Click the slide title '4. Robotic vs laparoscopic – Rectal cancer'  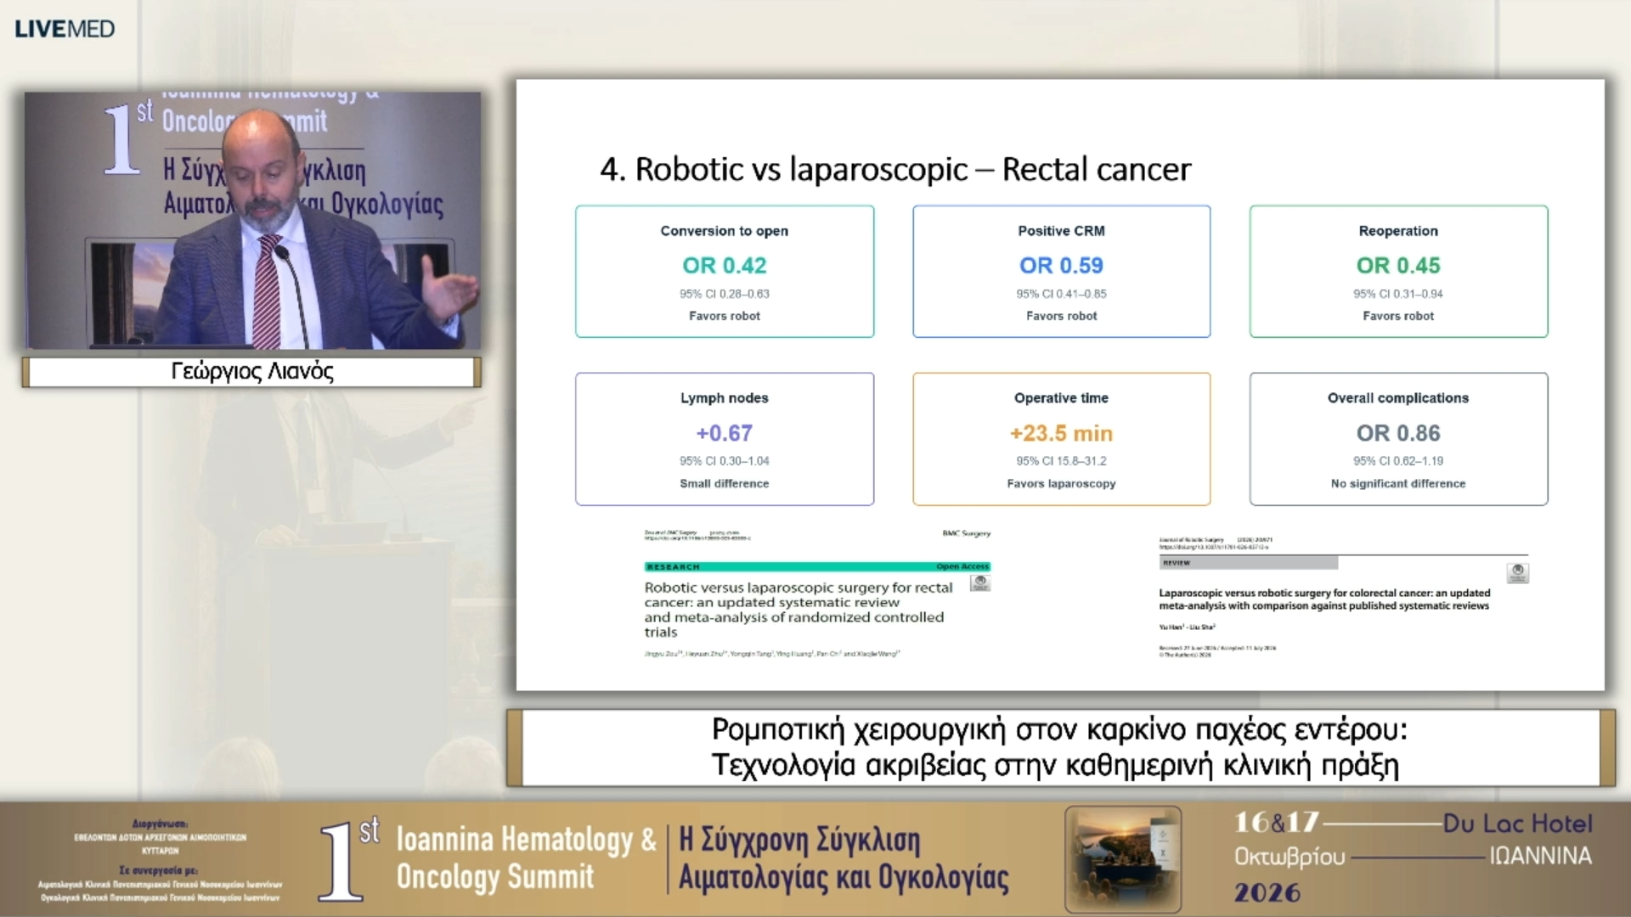895,169
